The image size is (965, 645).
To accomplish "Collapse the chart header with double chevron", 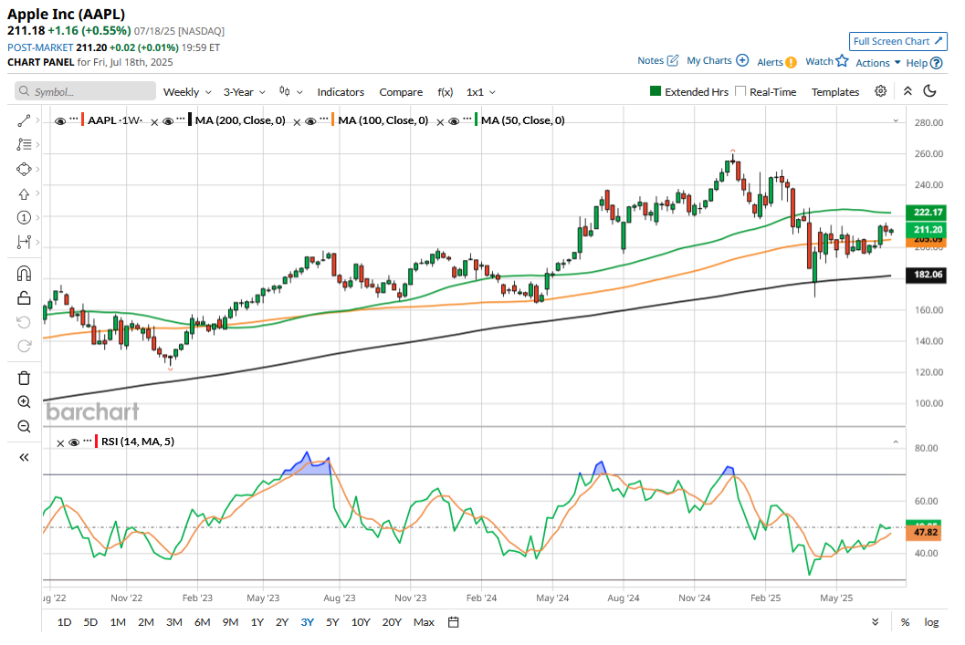I will (x=907, y=91).
